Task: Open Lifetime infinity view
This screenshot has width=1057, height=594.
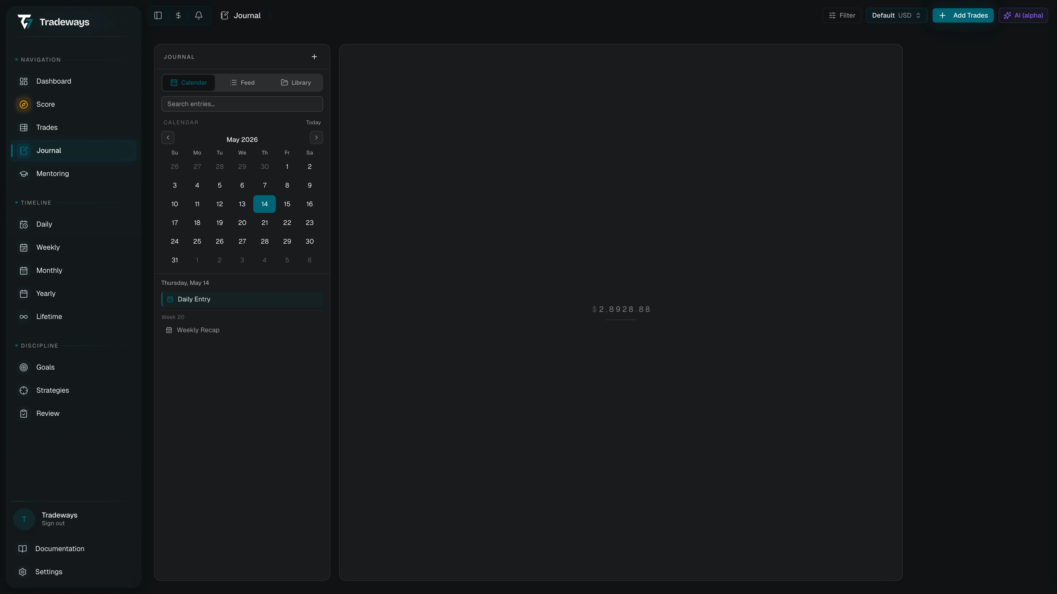Action: 74,317
